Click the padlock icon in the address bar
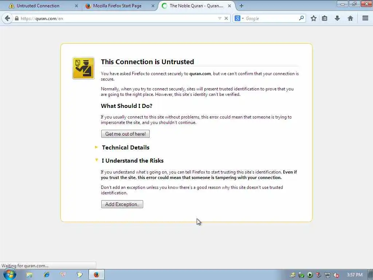373x280 pixels. click(17, 18)
